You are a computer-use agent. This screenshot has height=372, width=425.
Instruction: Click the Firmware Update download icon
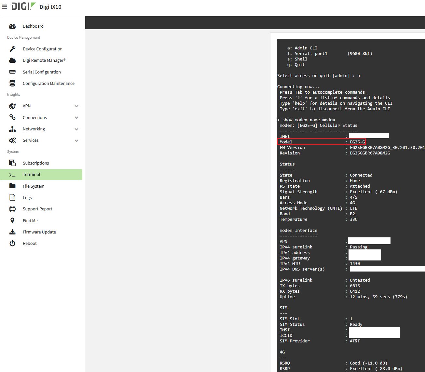coord(12,232)
